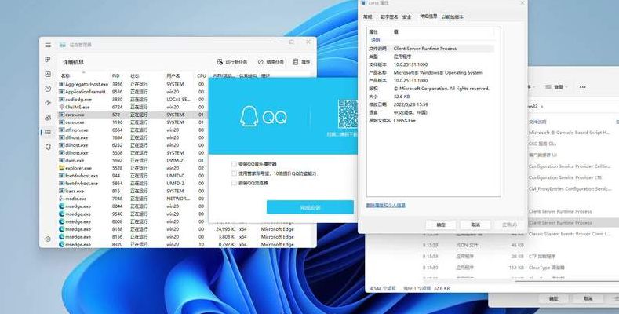The width and height of the screenshot is (619, 314).
Task: Open Services page in Task Manager sidebar
Action: [48, 147]
